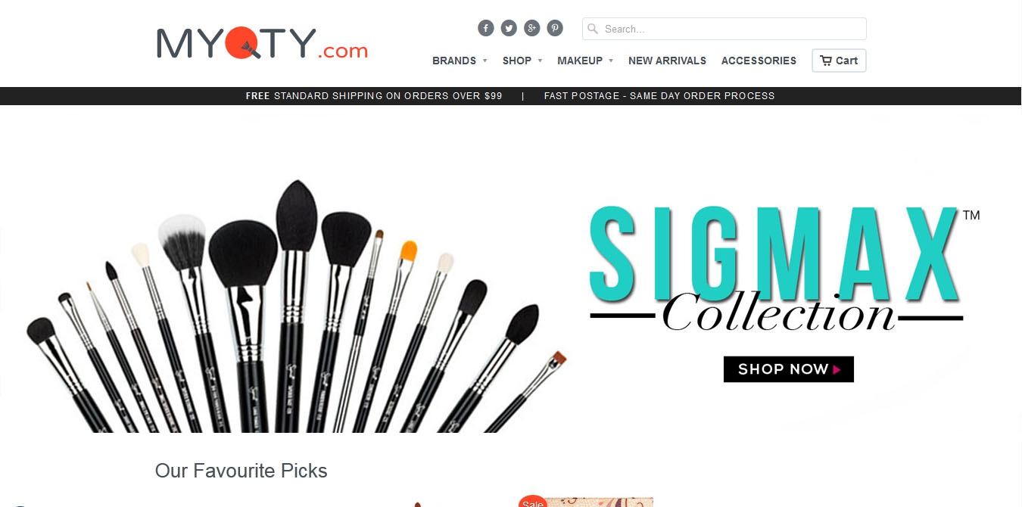Click the SIGMAX Collection banner title
Viewport: 1022px width, 507px height.
pyautogui.click(x=780, y=269)
